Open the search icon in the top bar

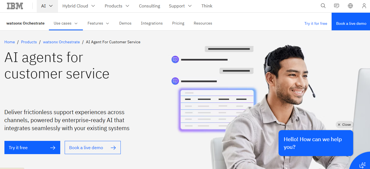click(x=323, y=6)
